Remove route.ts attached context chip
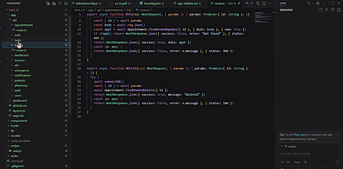Image resolution: width=343 pixels, height=169 pixels. (282, 146)
